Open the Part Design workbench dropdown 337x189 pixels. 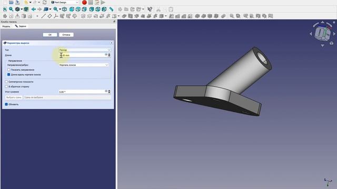65,2
